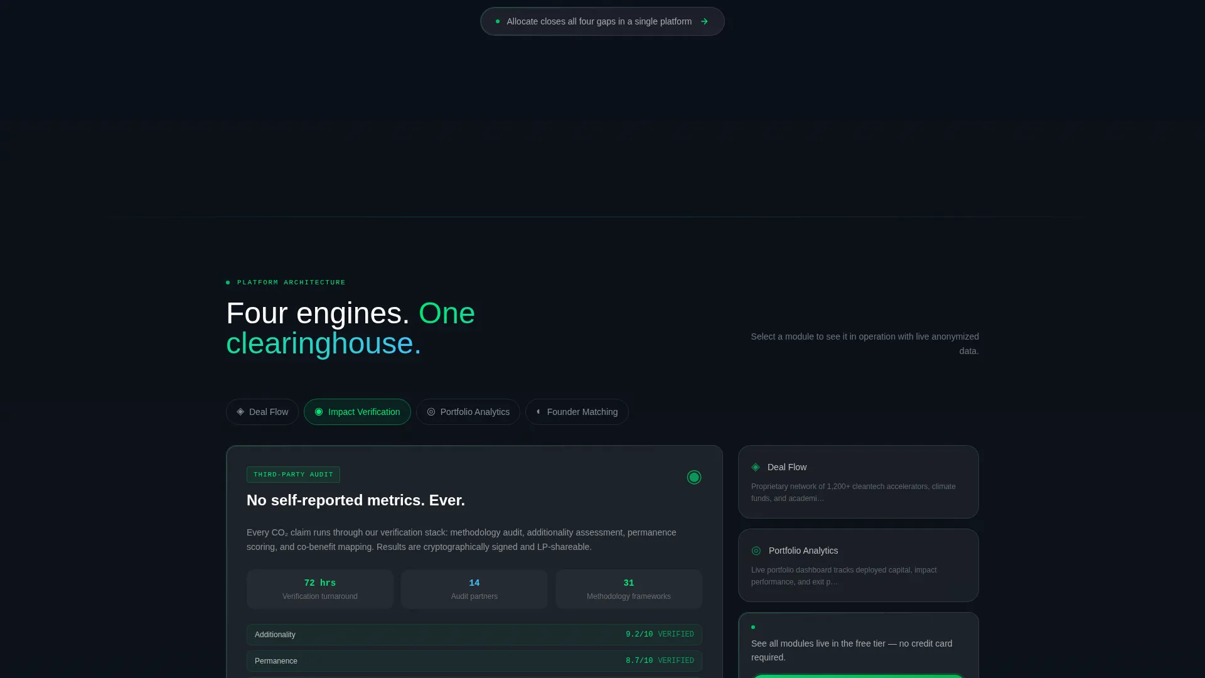The width and height of the screenshot is (1205, 678).
Task: Click the THIRD-PARTY AUDIT badge
Action: [293, 475]
